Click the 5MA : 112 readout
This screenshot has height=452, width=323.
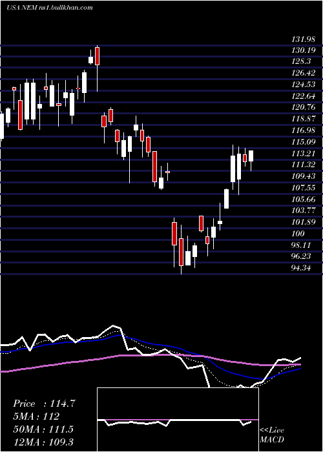[36, 416]
